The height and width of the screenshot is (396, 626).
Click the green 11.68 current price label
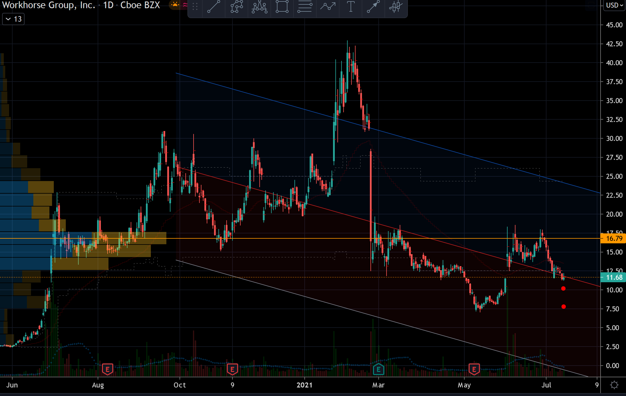(613, 277)
